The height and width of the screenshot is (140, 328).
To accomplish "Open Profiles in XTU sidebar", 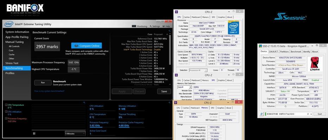I will (10, 73).
